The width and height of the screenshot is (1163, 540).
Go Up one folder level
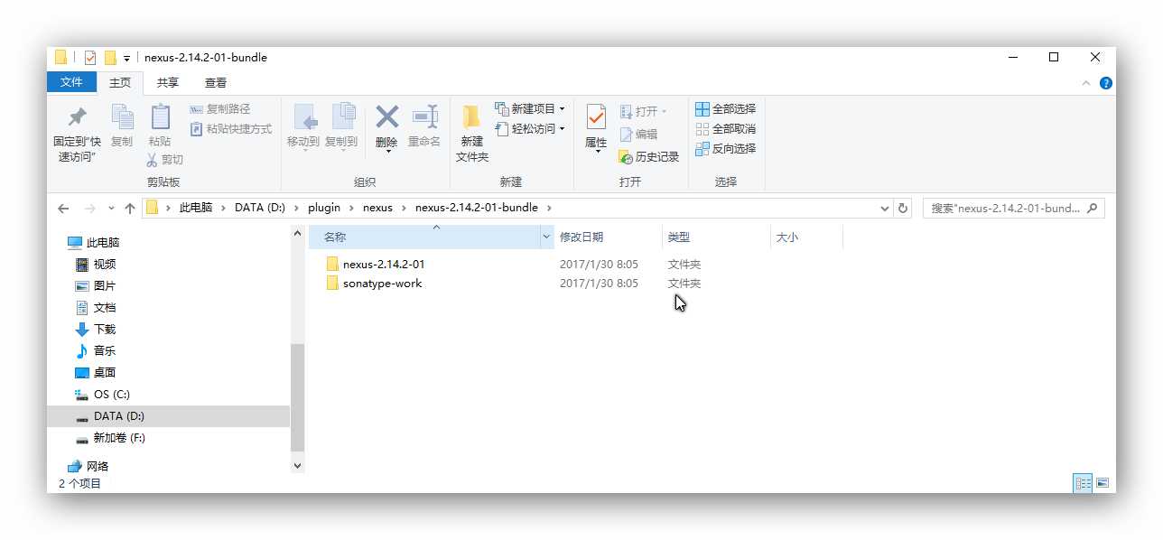[x=130, y=208]
